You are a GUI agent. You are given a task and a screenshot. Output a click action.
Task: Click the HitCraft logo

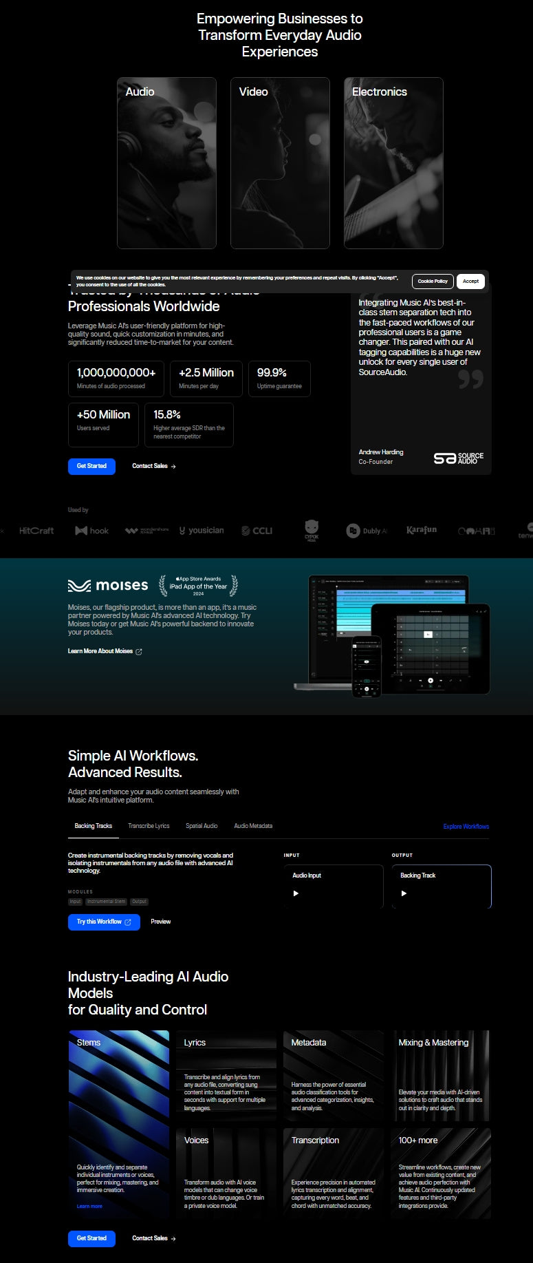click(36, 531)
